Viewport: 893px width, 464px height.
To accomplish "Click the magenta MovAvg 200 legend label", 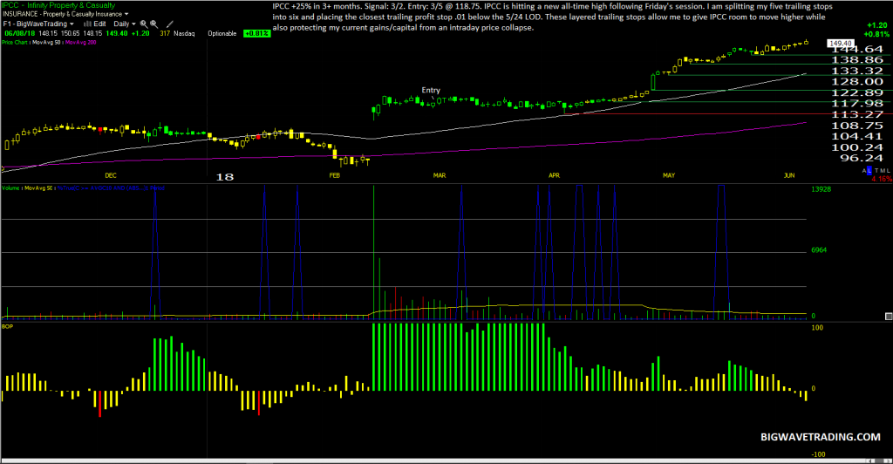I will (80, 42).
